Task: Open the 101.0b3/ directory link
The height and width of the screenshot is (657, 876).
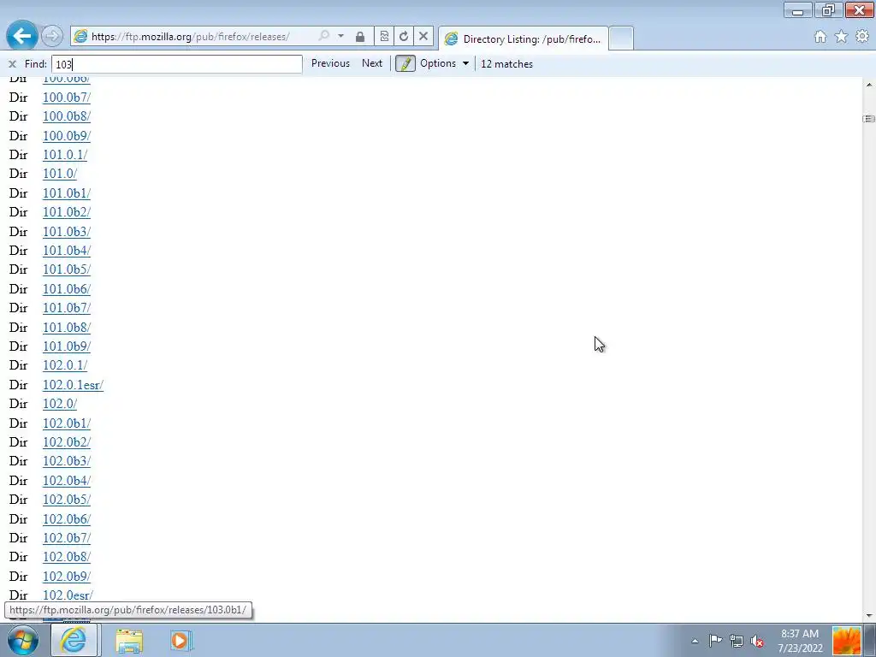Action: (67, 232)
